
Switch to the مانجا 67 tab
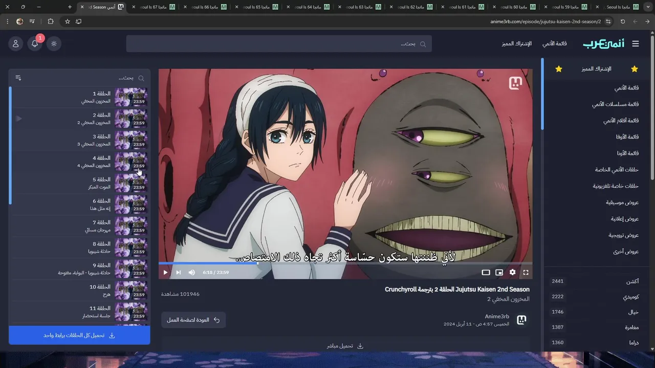(x=154, y=7)
